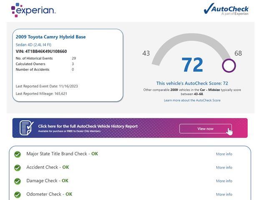
Task: Click green checkmark beside Major State Title Brand Check
Action: point(18,154)
